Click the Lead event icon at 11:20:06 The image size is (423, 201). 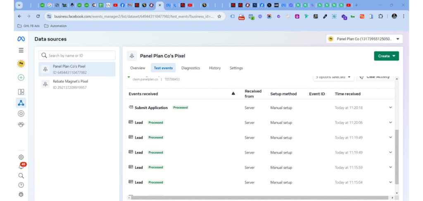131,122
